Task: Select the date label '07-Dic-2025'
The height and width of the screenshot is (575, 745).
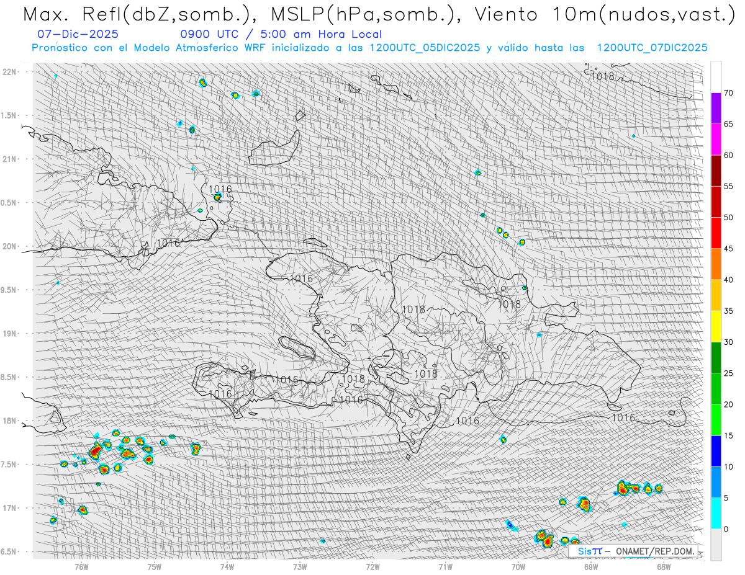Action: point(78,34)
